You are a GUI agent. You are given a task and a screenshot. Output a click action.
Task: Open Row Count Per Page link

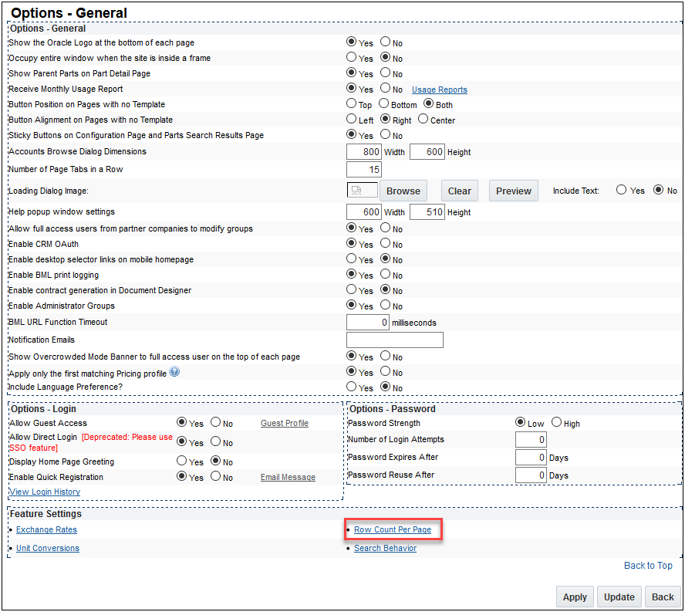393,530
